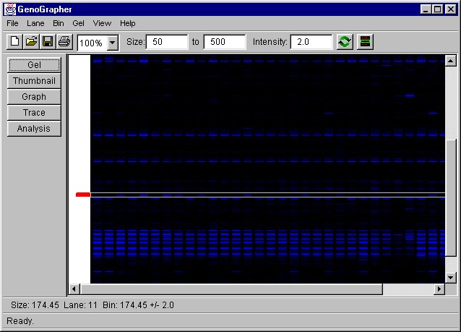Screen dimensions: 461x332
Task: Click the red bin marker on gel
Action: (82, 195)
